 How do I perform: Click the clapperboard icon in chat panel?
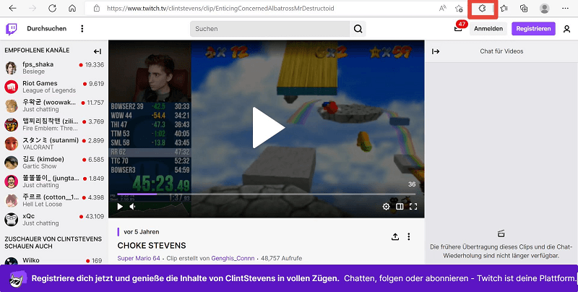(501, 233)
